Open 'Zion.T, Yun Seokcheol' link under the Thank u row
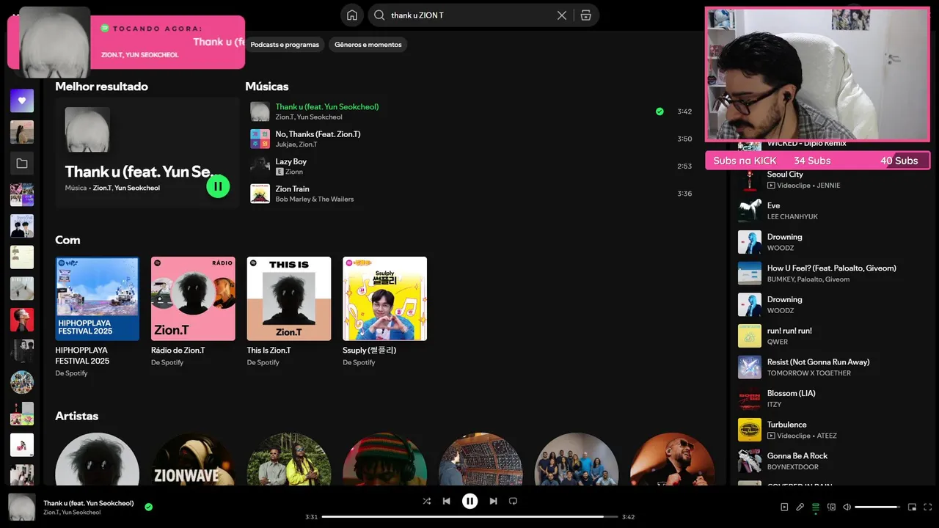This screenshot has width=939, height=528. tap(309, 117)
